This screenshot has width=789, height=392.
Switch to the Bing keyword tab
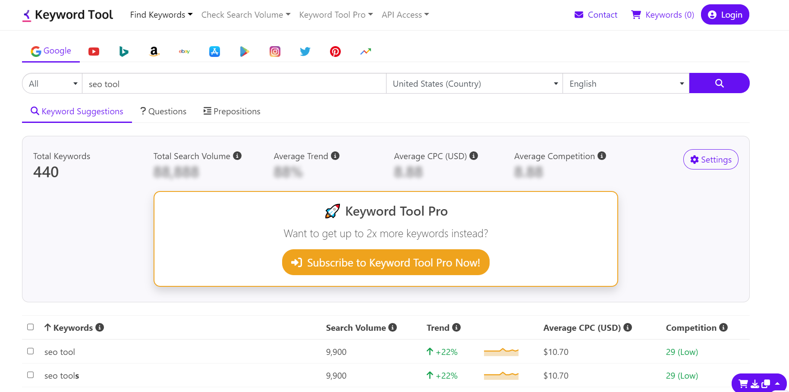tap(124, 52)
